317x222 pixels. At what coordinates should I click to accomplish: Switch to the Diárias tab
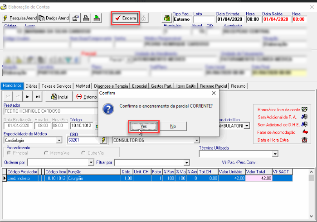[x=32, y=86]
